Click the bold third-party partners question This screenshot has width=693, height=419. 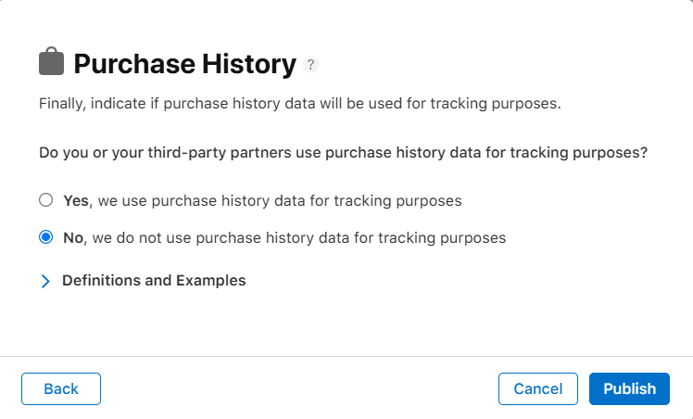343,153
